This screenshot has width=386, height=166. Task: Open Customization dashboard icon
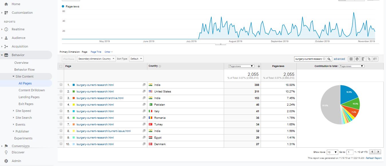tap(6, 13)
